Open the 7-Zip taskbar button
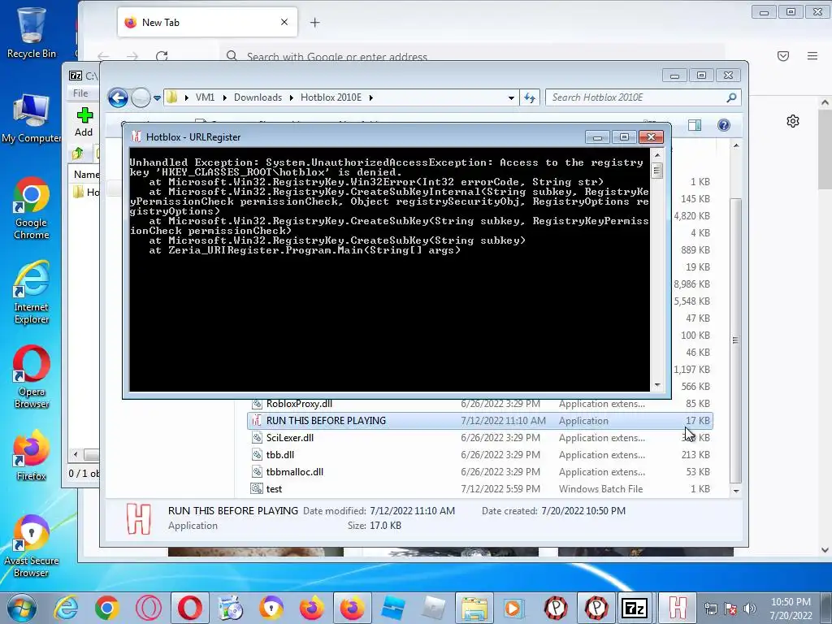Viewport: 832px width, 624px height. (x=635, y=608)
